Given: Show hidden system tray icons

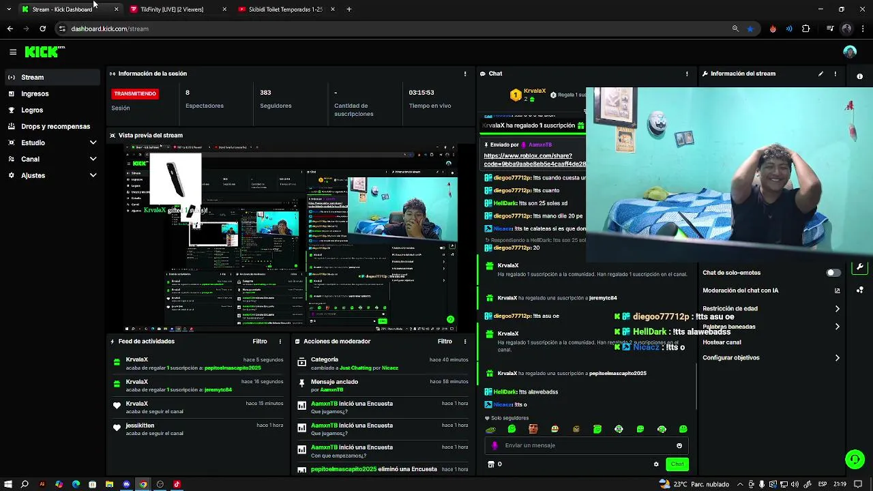Looking at the screenshot, I should coord(741,484).
